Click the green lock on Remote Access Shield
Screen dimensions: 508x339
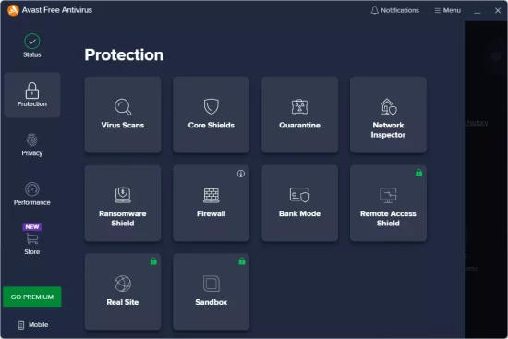(x=419, y=173)
